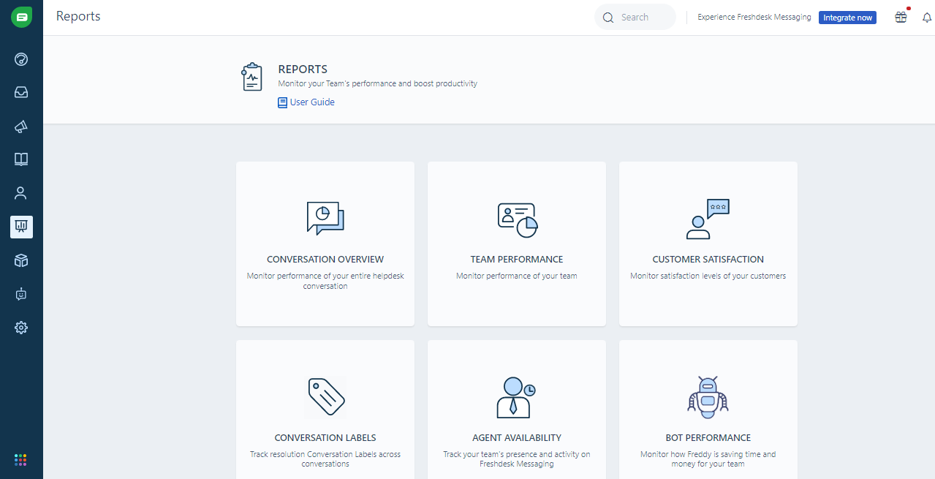Click the Conversation Labels tag icon
The height and width of the screenshot is (479, 935).
click(x=325, y=397)
